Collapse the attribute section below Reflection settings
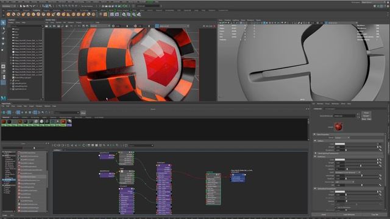The image size is (390, 219). point(315,189)
